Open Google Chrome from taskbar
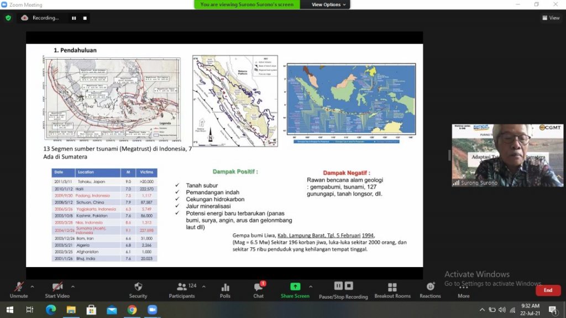 132,310
